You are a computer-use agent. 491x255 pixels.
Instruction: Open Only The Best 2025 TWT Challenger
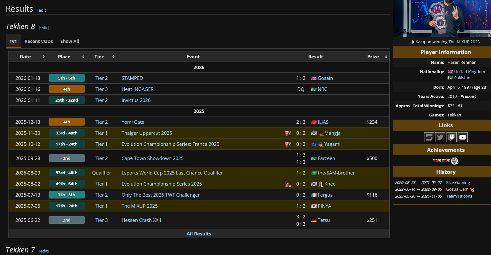pos(161,195)
